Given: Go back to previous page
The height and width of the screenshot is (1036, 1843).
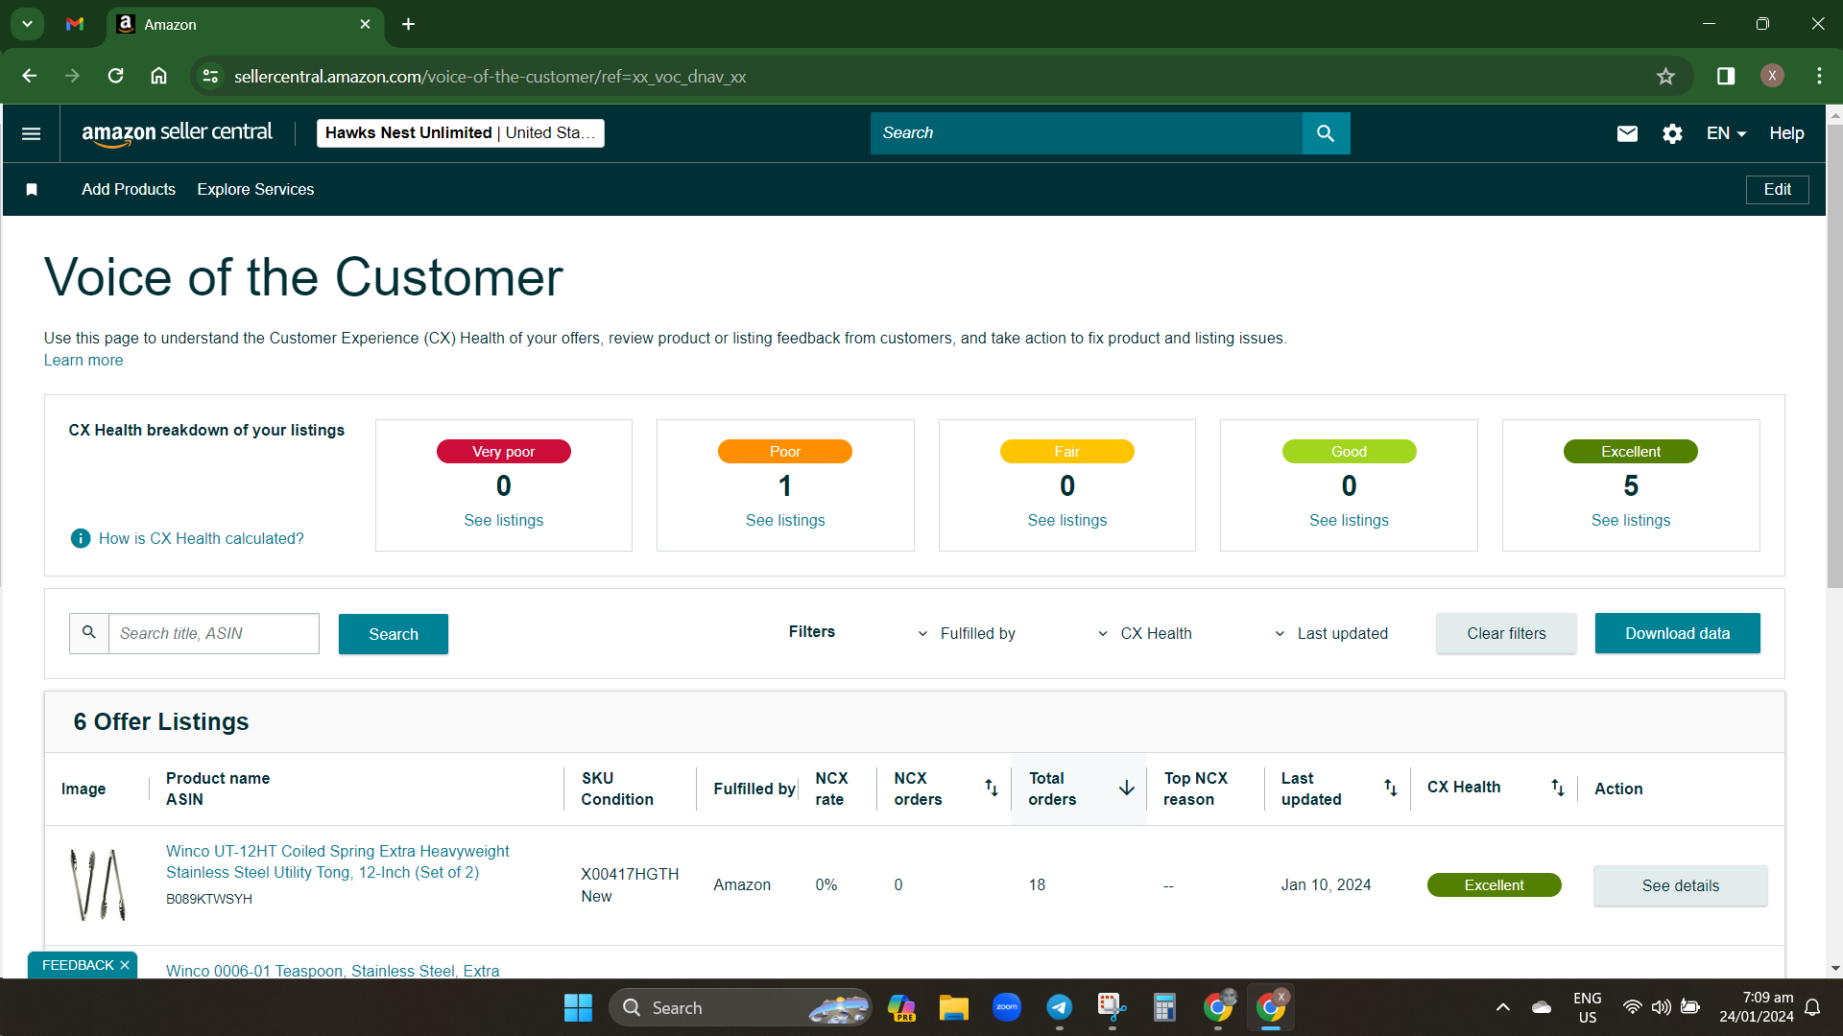Looking at the screenshot, I should [x=30, y=76].
